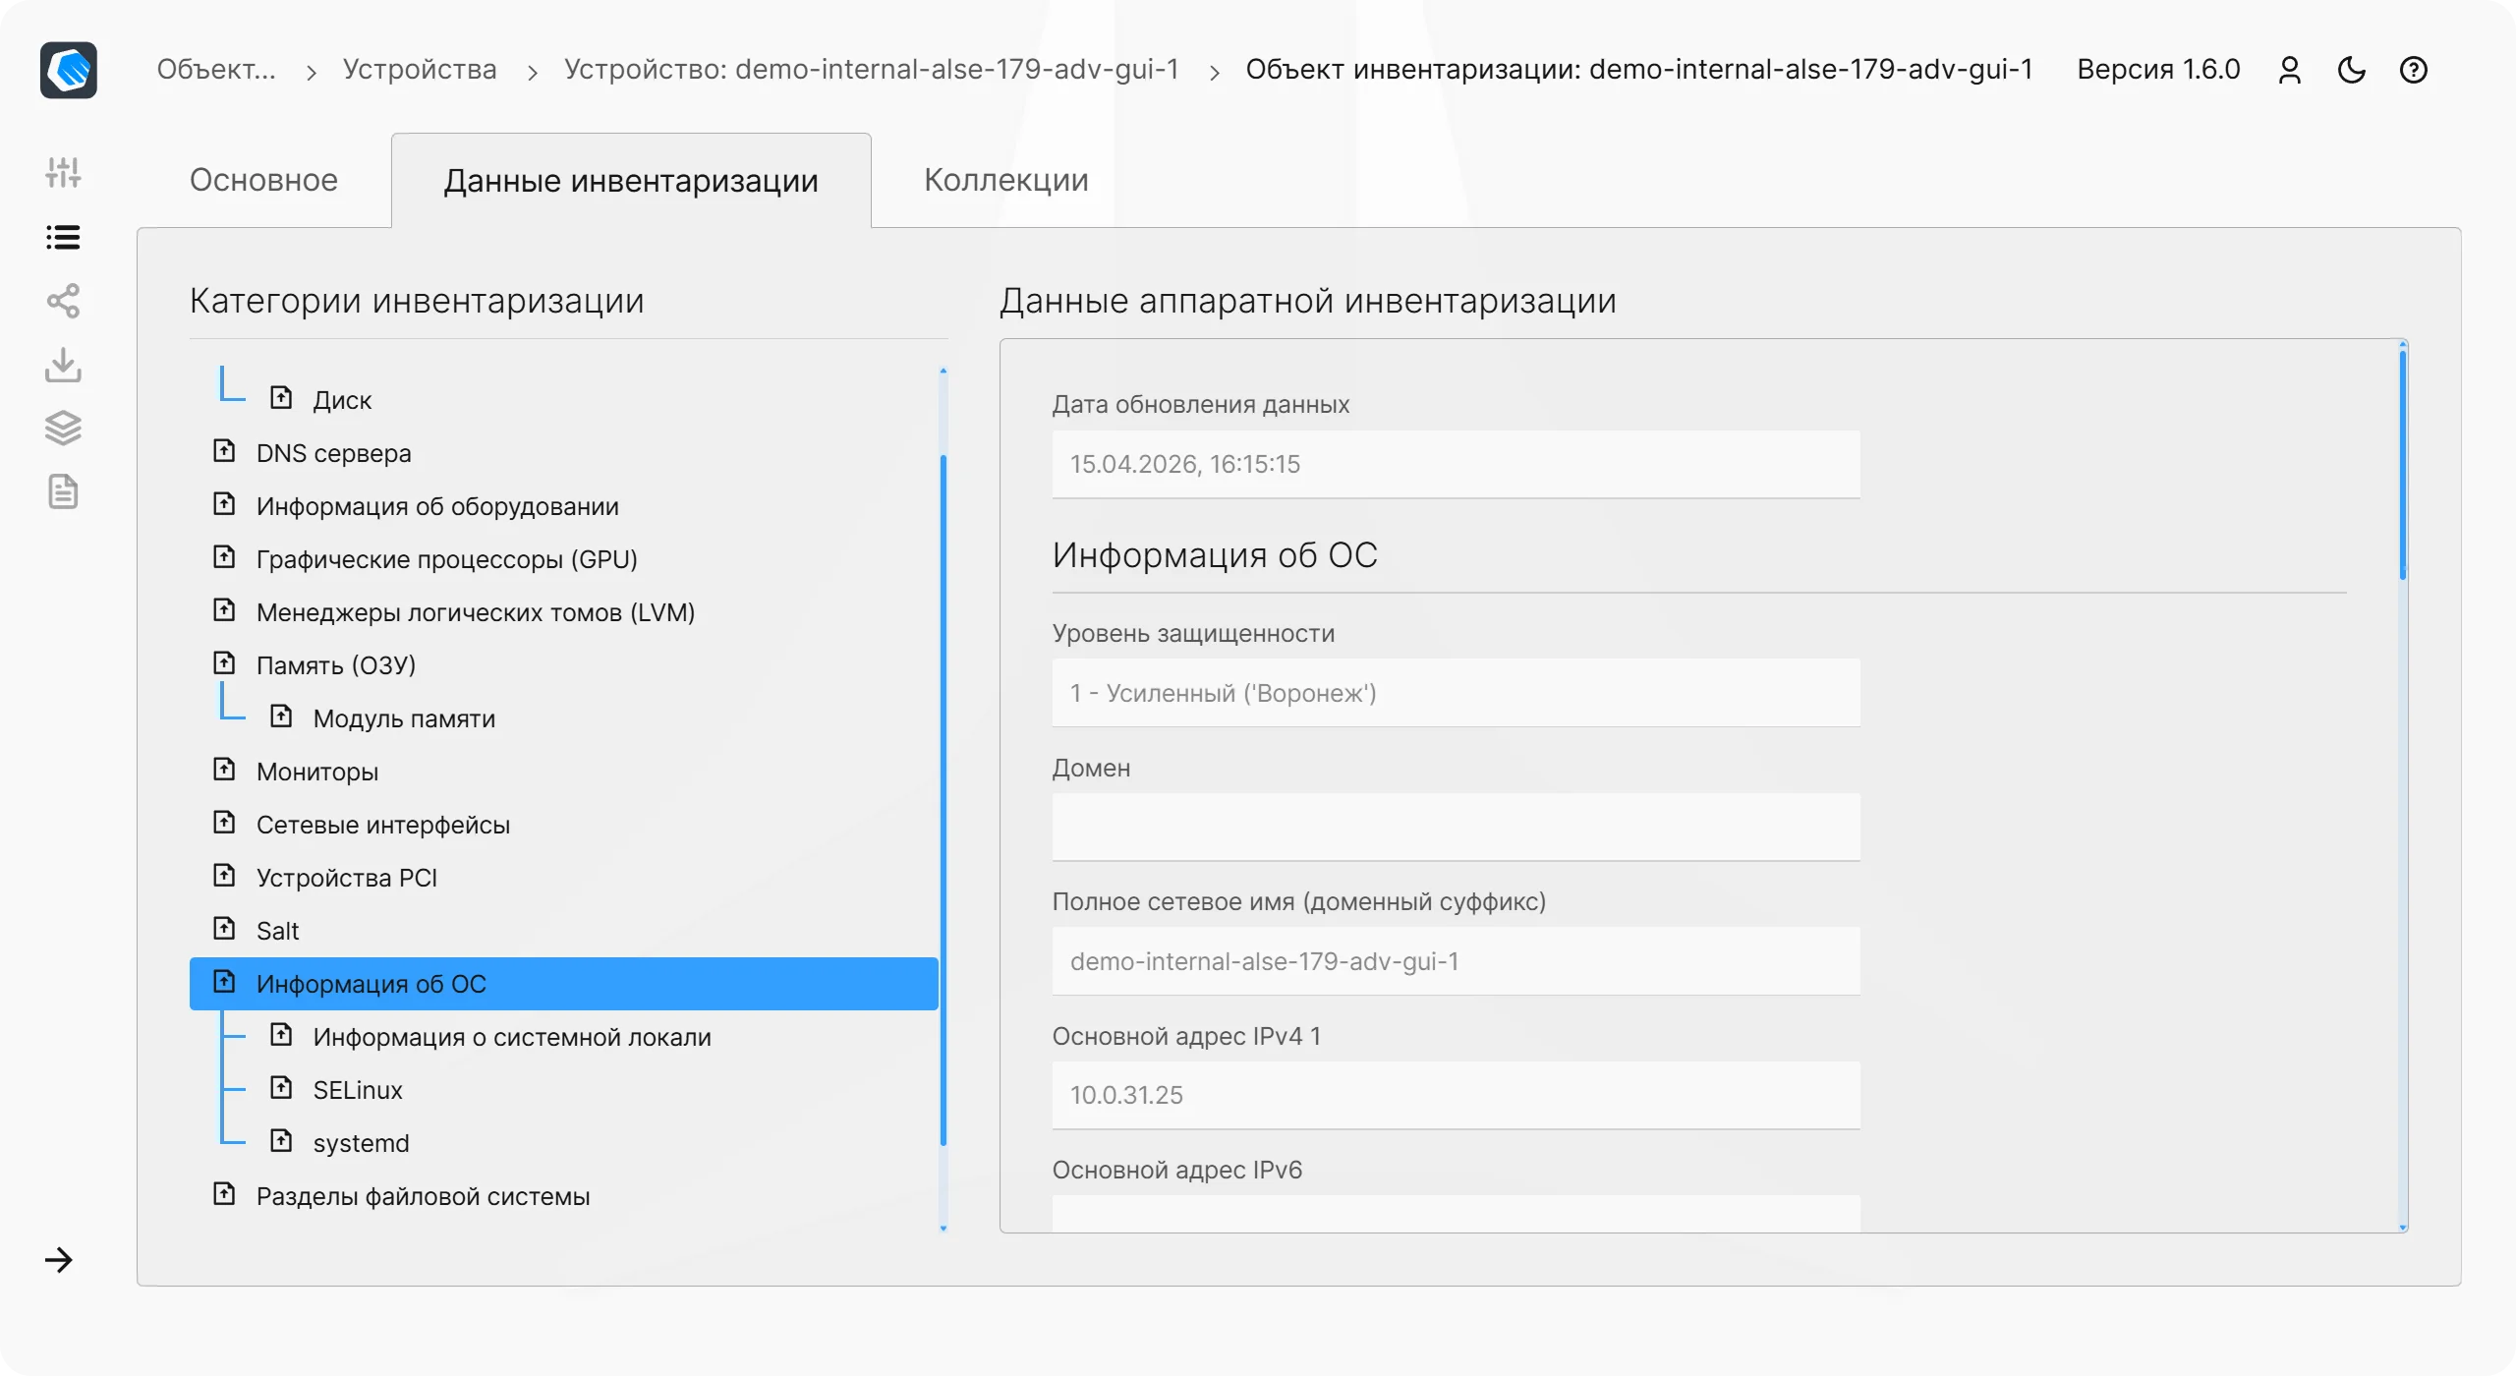Click the categories tree scrollbar
Screen dimensions: 2516x1376
[x=943, y=800]
